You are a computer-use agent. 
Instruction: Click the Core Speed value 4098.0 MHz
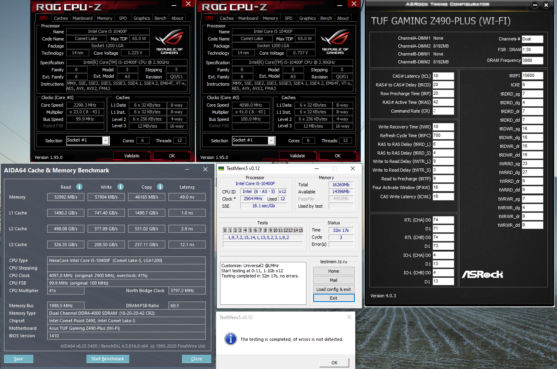pos(251,105)
